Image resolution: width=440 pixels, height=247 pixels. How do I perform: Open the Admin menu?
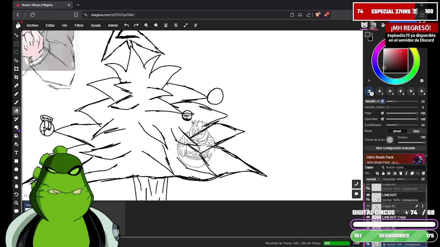[x=113, y=25]
